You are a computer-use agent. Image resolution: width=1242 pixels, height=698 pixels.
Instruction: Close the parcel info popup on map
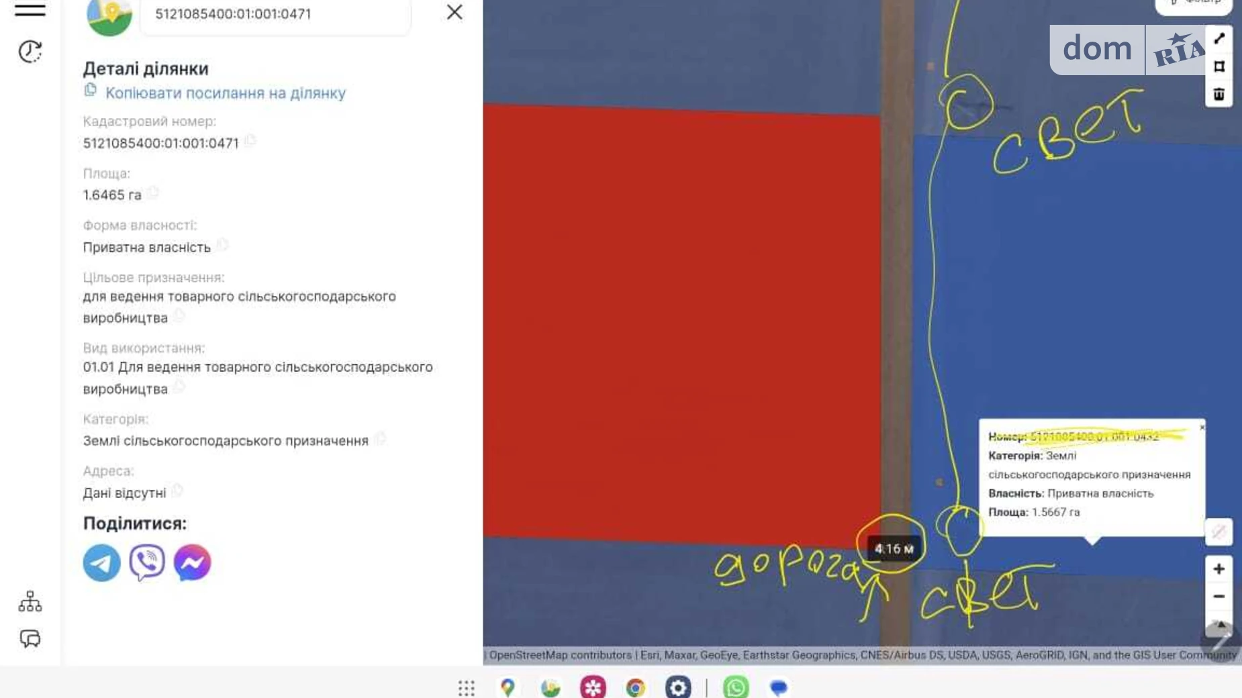[1202, 427]
